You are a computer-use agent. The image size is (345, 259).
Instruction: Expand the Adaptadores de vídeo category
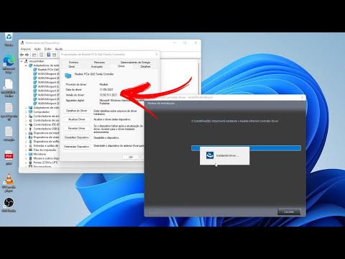tap(26, 108)
